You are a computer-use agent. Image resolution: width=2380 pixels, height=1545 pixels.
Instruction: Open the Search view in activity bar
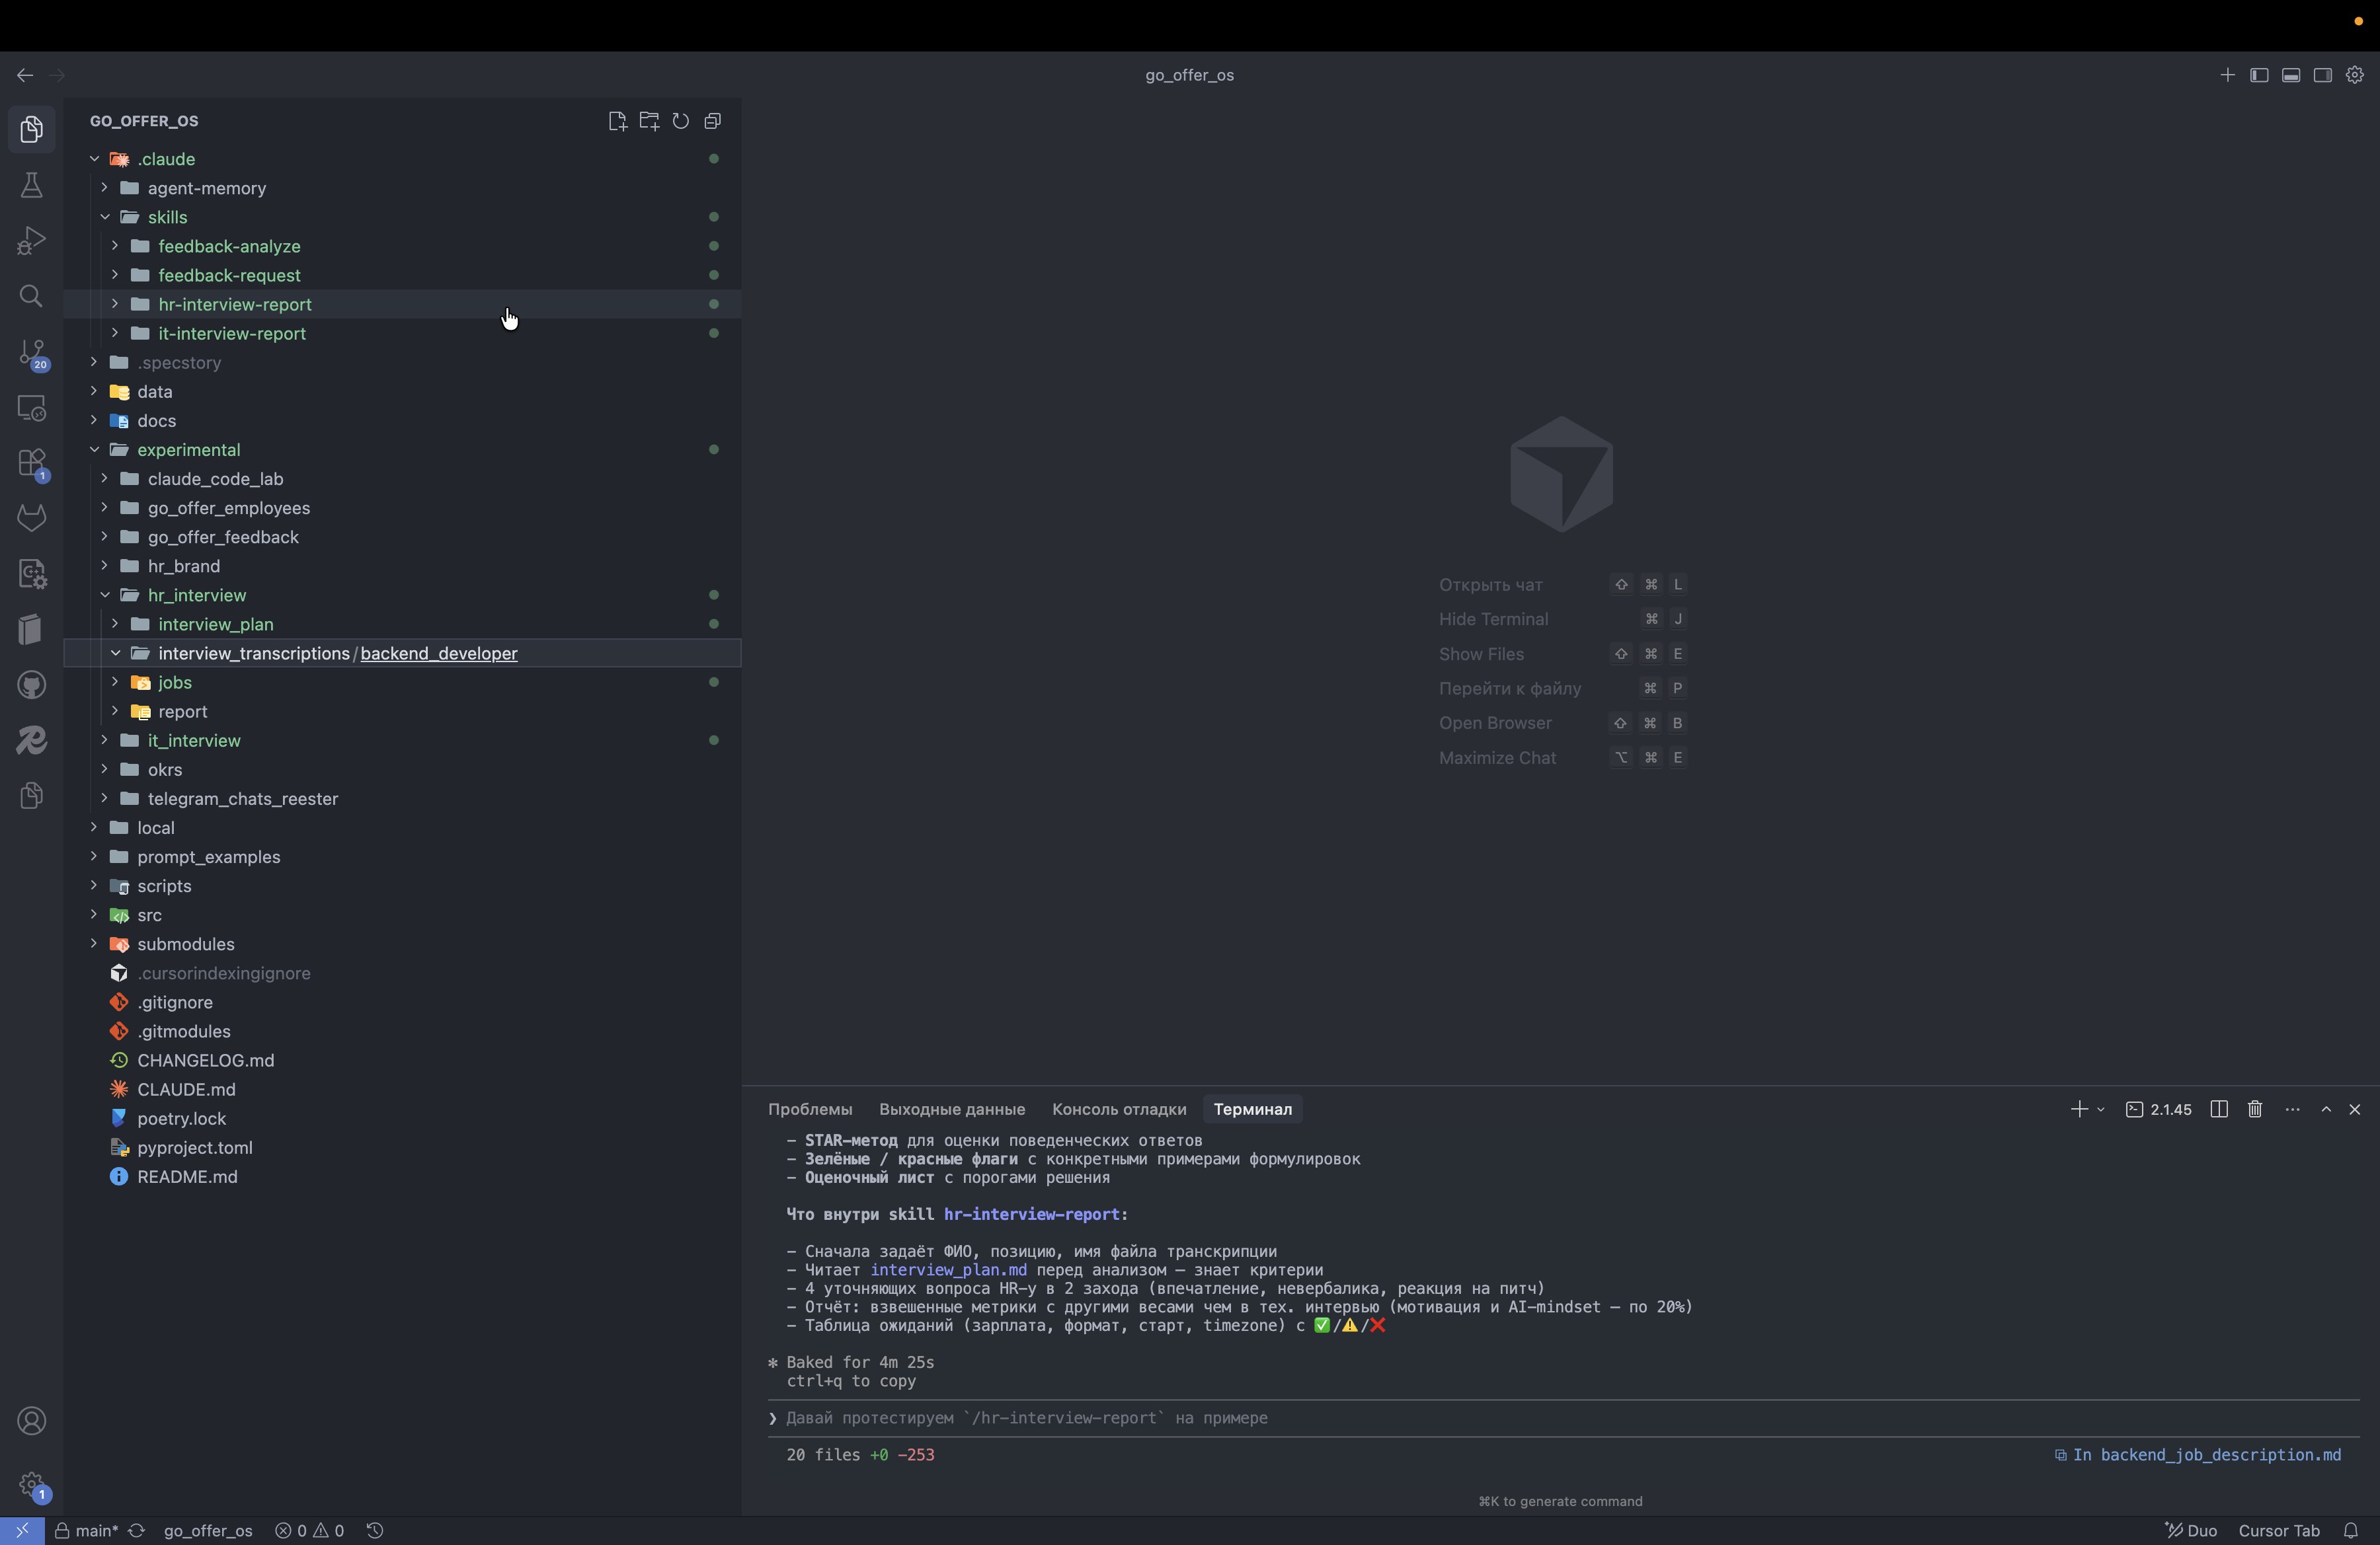(x=31, y=297)
